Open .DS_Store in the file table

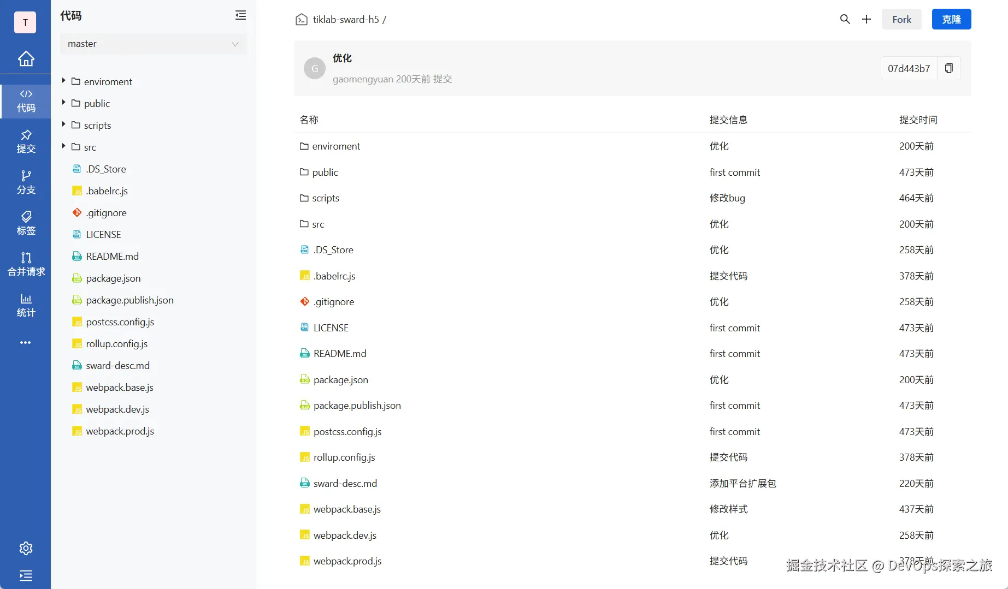pyautogui.click(x=333, y=250)
